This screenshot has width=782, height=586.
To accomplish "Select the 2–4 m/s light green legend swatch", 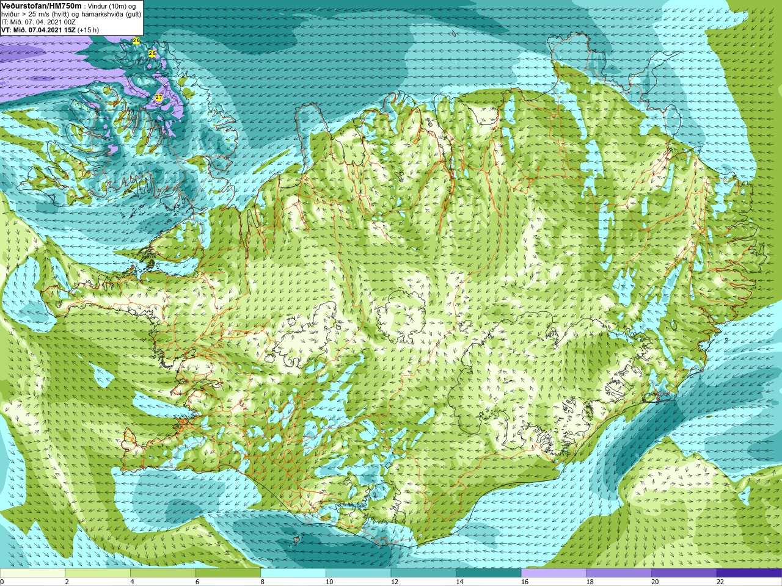I will pos(98,573).
